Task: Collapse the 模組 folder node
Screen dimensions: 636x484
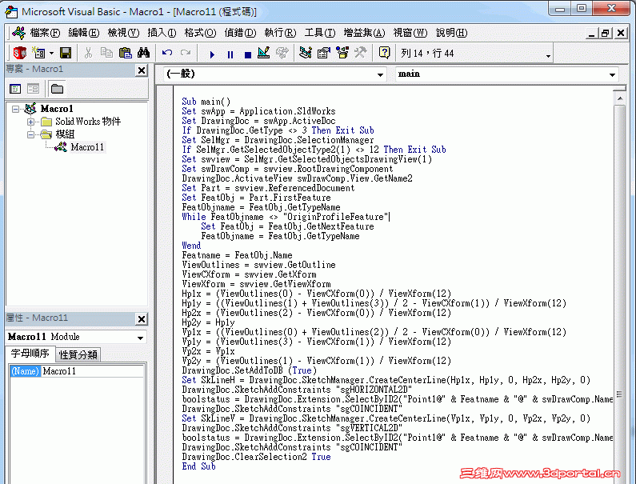Action: (x=31, y=134)
